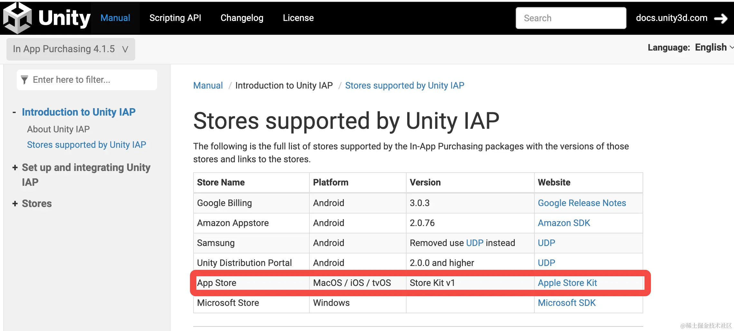The image size is (734, 331).
Task: Click the Unity wordmark text
Action: point(64,18)
